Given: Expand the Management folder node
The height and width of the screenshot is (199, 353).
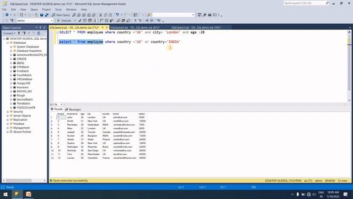Looking at the screenshot, I should (7, 128).
